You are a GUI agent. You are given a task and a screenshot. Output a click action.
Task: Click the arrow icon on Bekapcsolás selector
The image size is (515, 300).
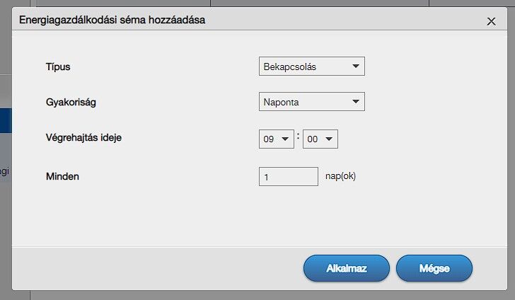click(355, 67)
